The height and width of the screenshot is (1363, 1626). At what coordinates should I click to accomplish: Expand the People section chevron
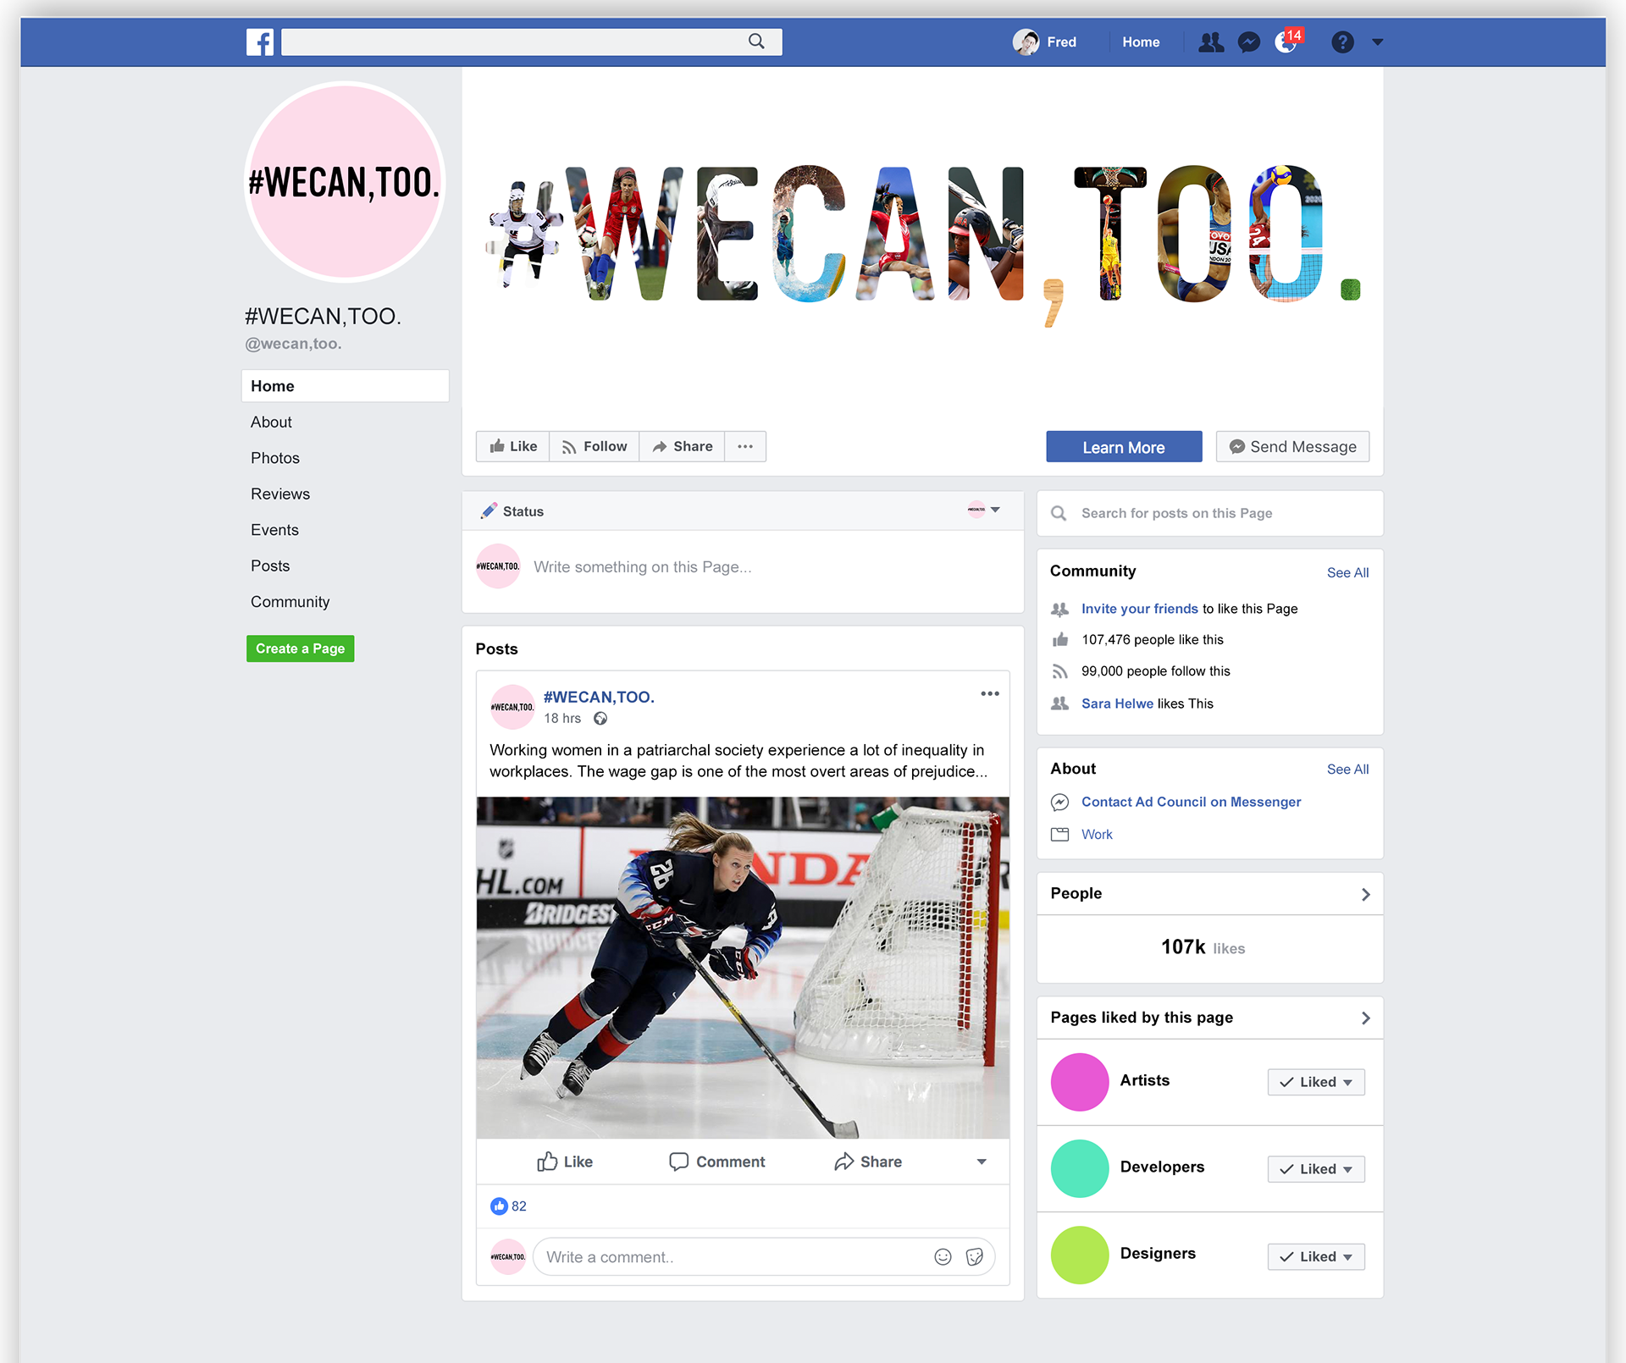tap(1365, 894)
